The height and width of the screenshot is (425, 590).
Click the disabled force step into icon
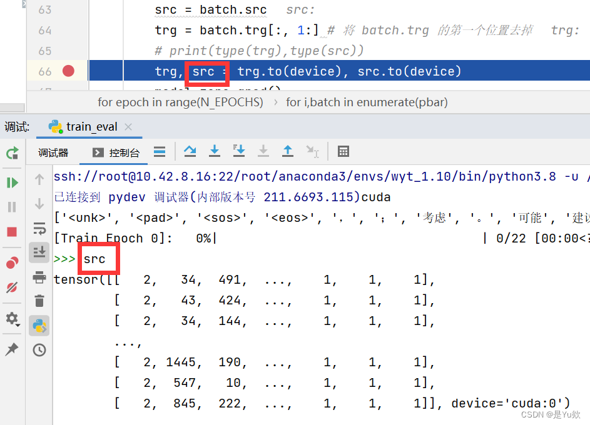pyautogui.click(x=263, y=151)
